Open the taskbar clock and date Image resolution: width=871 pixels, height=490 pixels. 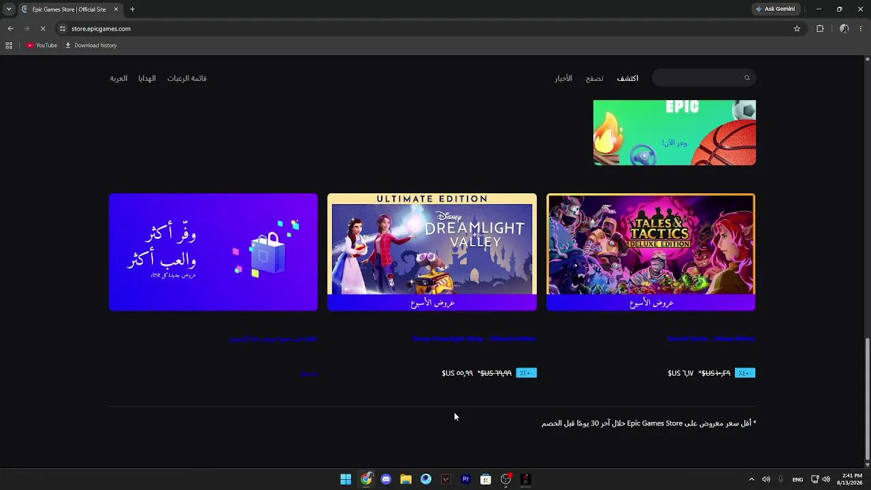coord(851,479)
